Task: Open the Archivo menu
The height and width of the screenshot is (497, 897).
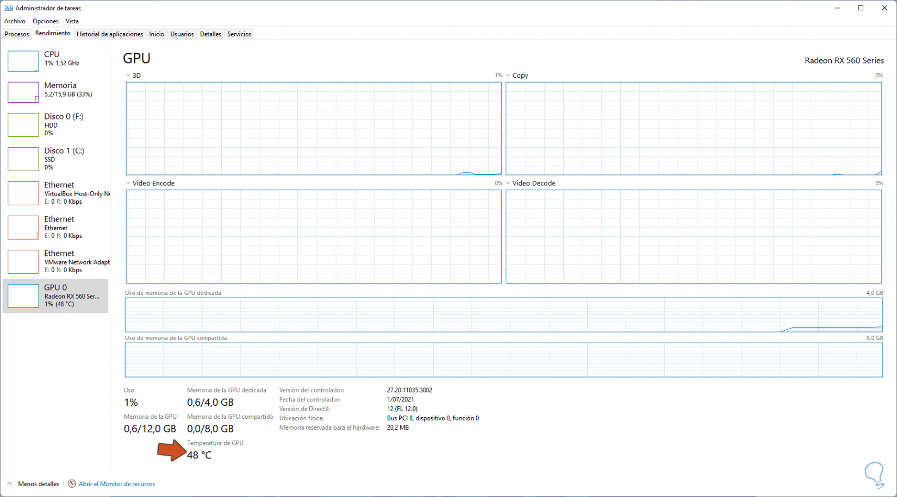Action: pos(15,21)
